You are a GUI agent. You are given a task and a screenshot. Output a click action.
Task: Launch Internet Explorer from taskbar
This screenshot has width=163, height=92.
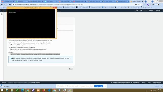point(7,90)
